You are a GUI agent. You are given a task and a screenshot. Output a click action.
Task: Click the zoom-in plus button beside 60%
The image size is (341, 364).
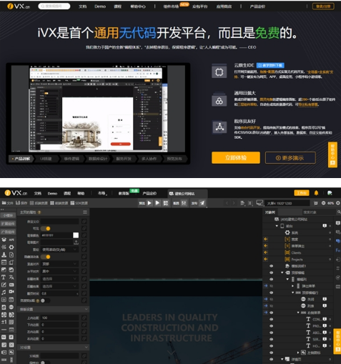[x=338, y=203]
